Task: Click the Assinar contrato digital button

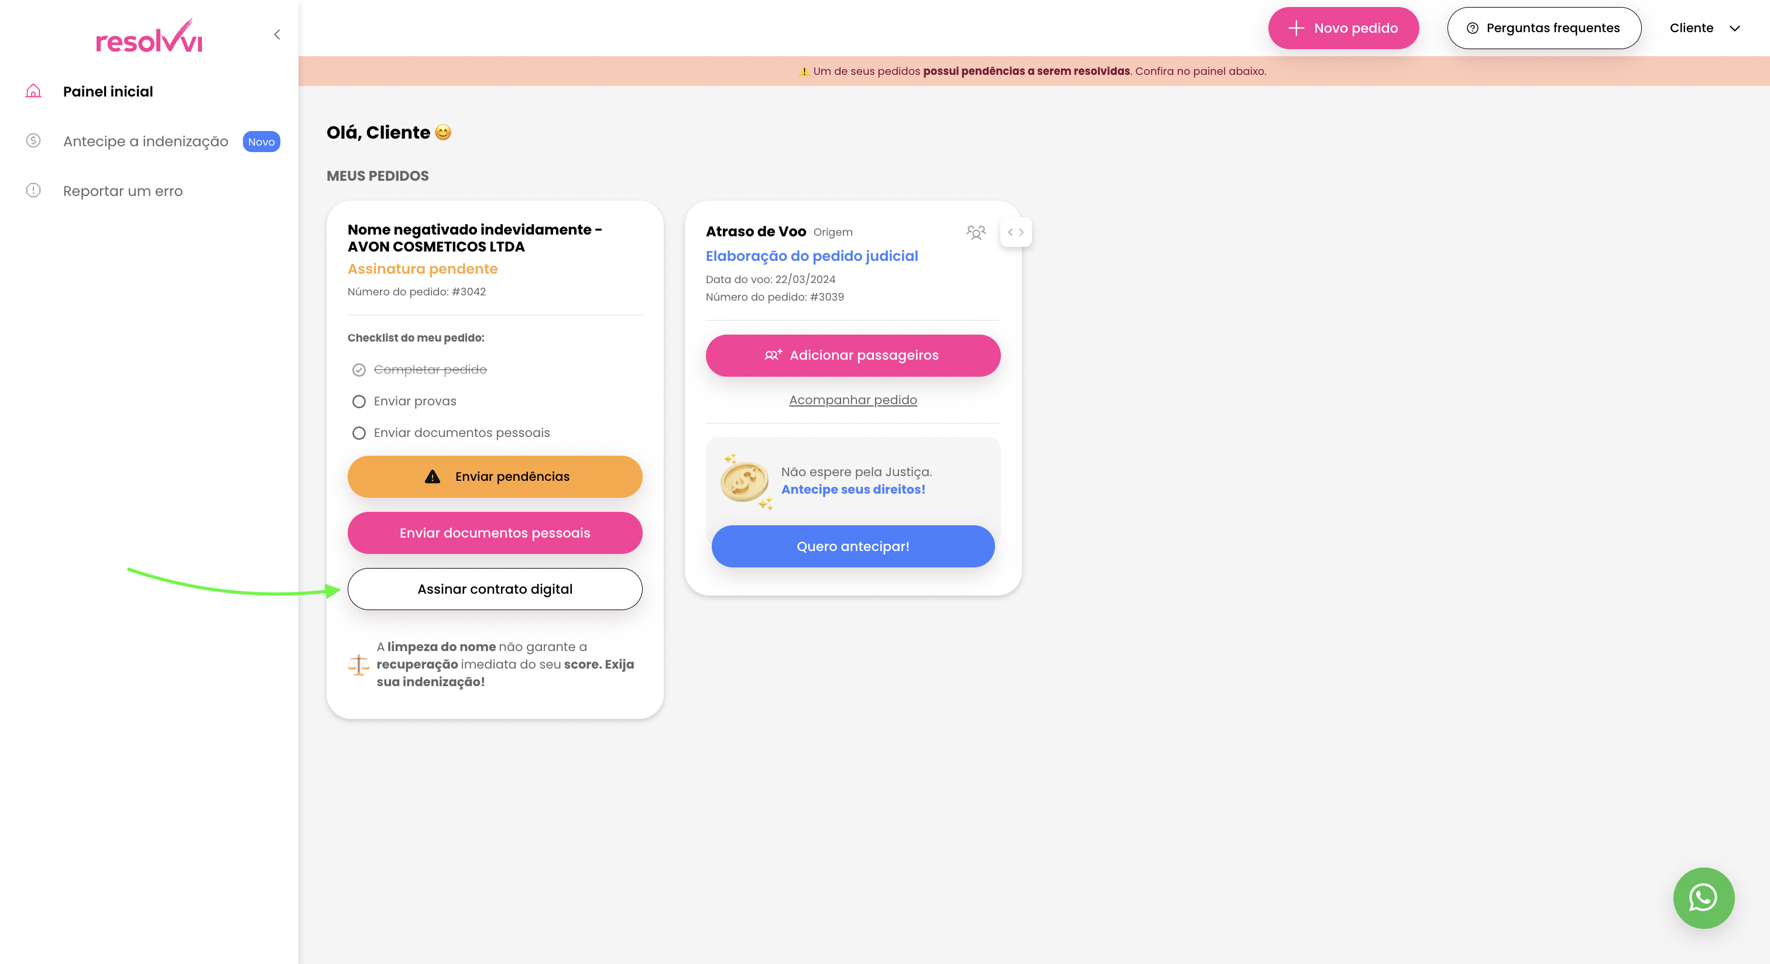Action: click(x=495, y=588)
